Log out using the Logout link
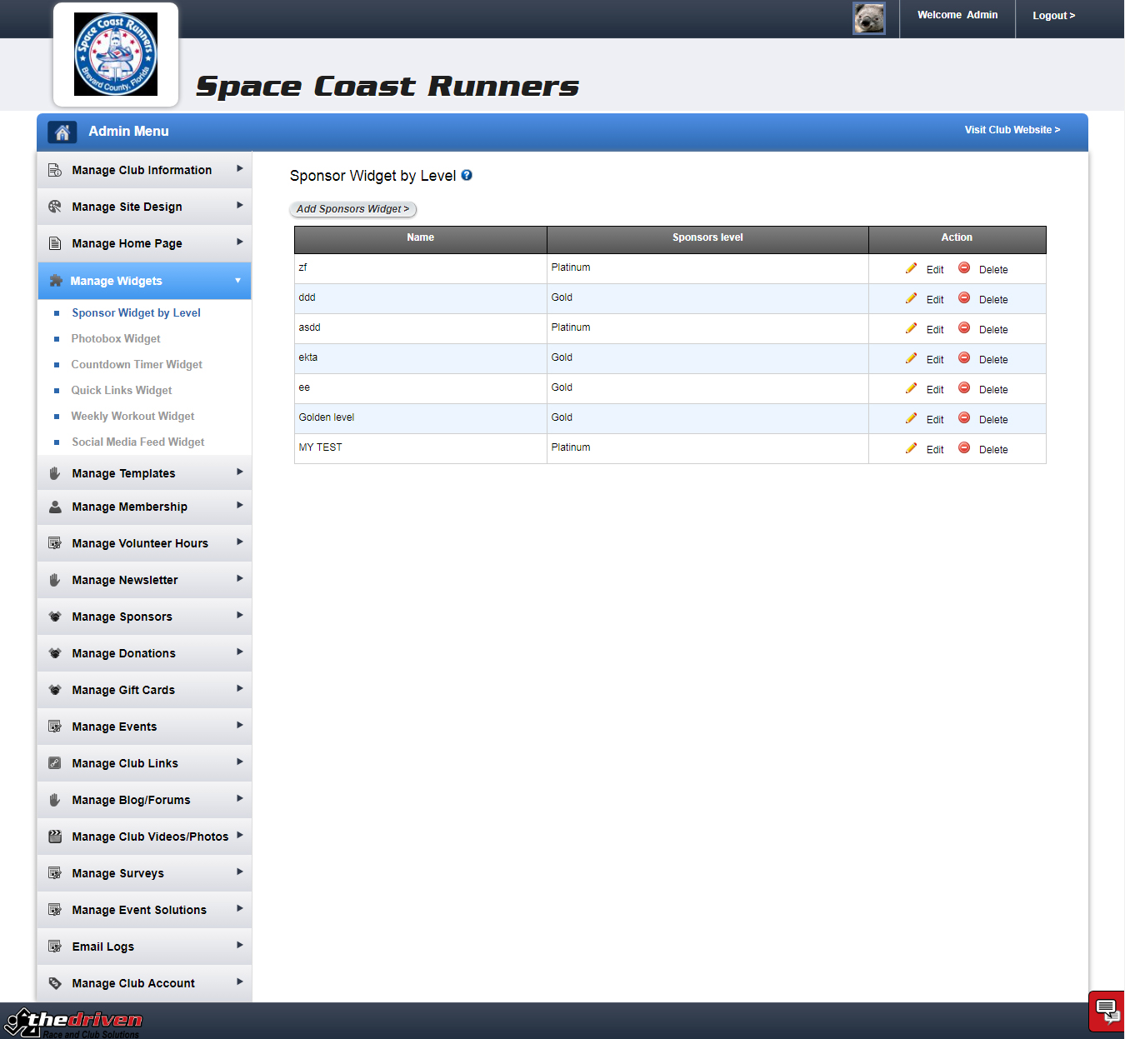Viewport: 1125px width, 1039px height. [1053, 16]
